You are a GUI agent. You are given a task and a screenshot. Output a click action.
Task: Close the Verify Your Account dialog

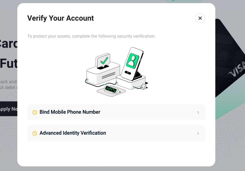coord(200,18)
